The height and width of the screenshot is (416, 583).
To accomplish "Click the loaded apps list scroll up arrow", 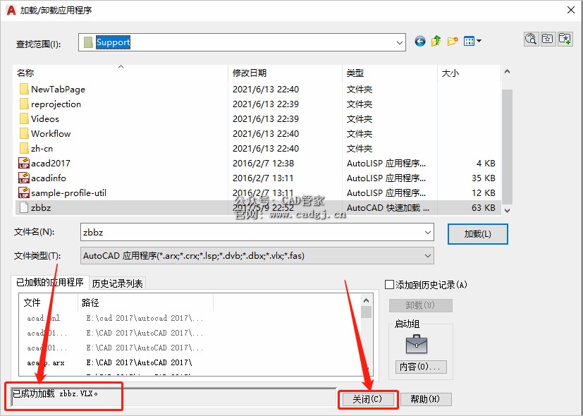I will 367,300.
